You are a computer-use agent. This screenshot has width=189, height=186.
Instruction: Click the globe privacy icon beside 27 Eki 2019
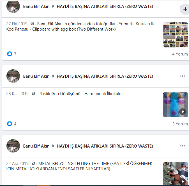(32, 24)
